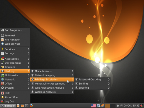Click the System gear icon
The width and height of the screenshot is (144, 108).
click(x=3, y=88)
